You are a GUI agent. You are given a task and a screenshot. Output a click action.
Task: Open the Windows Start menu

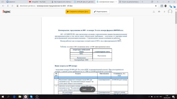tap(3, 97)
